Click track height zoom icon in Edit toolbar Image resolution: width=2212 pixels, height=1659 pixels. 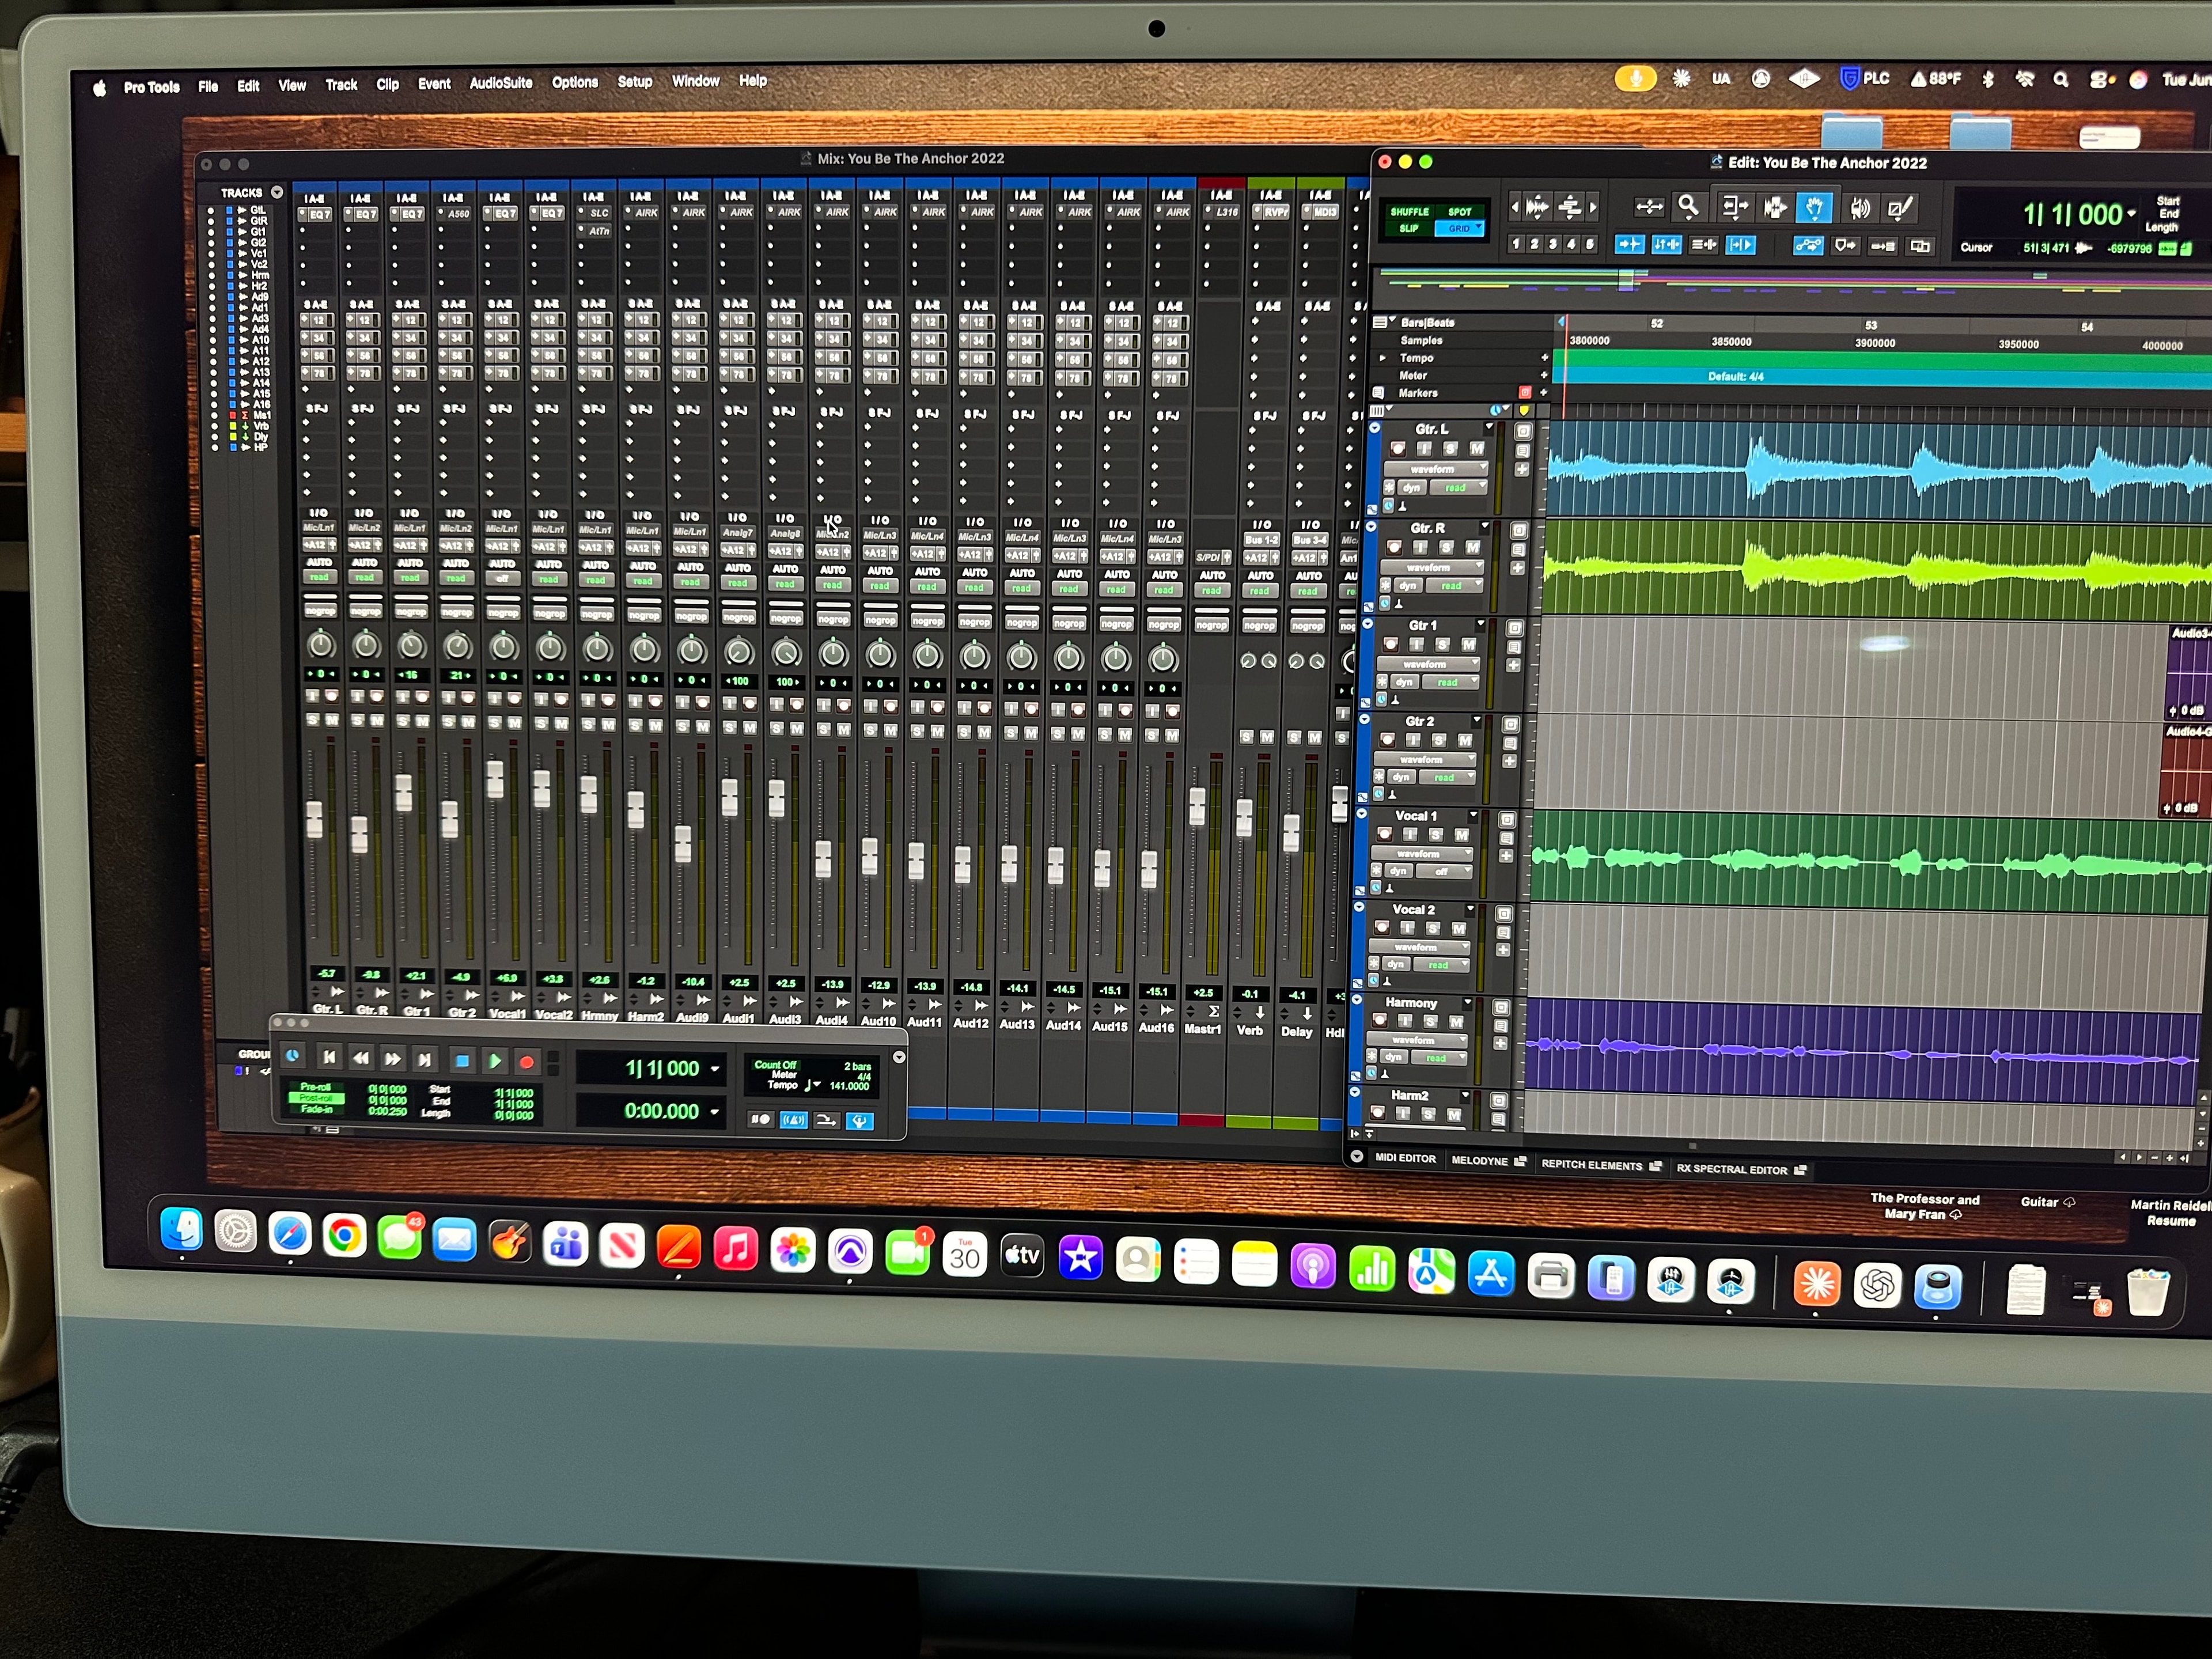coord(1570,207)
